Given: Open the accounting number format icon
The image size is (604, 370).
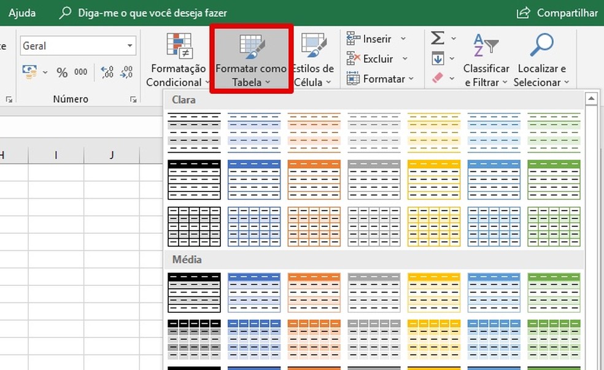Looking at the screenshot, I should click(29, 72).
